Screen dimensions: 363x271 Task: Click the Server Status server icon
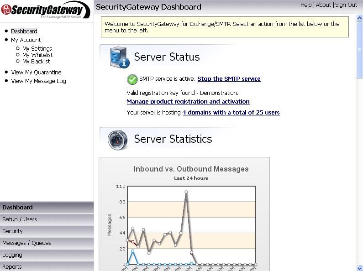120,57
